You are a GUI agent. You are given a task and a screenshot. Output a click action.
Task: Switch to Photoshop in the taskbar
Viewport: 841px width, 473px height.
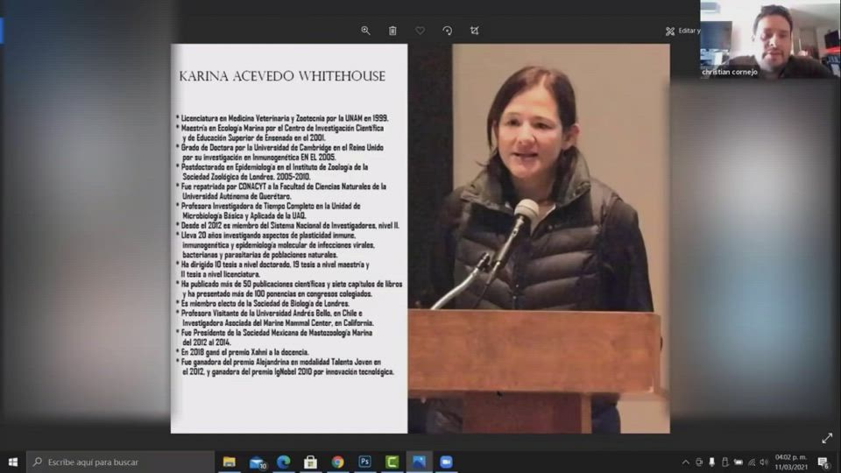pyautogui.click(x=364, y=462)
